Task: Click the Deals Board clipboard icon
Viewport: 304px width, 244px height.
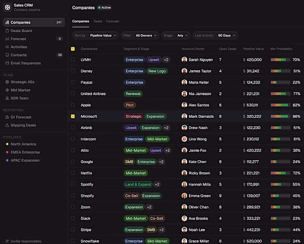Action: coord(7,31)
